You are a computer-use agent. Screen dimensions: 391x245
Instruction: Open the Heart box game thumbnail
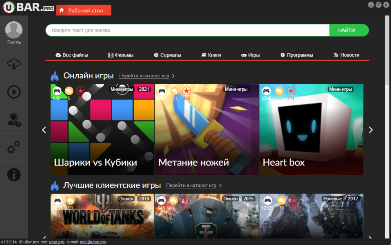(x=311, y=130)
